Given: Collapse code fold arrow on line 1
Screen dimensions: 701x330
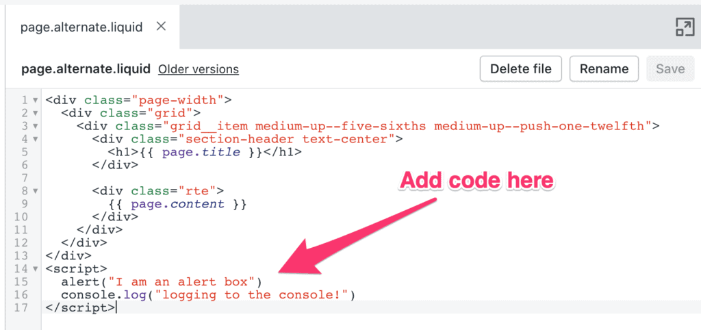Looking at the screenshot, I should point(36,100).
